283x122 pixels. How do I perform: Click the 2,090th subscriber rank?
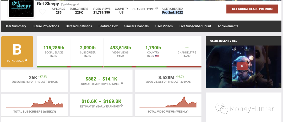tap(88, 48)
